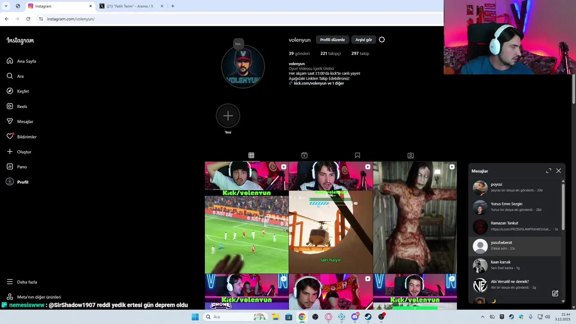576x324 pixels.
Task: Click the site info icon
Action: coord(41,19)
